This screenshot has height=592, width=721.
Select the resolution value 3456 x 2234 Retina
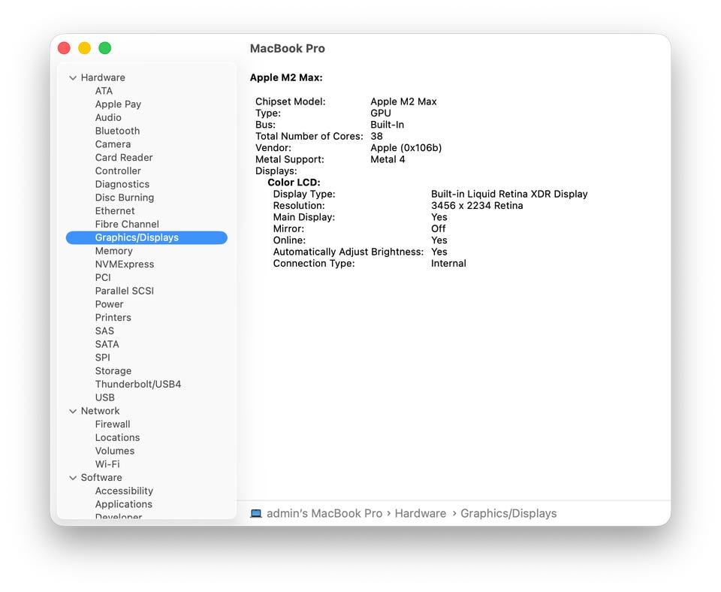[x=477, y=206]
